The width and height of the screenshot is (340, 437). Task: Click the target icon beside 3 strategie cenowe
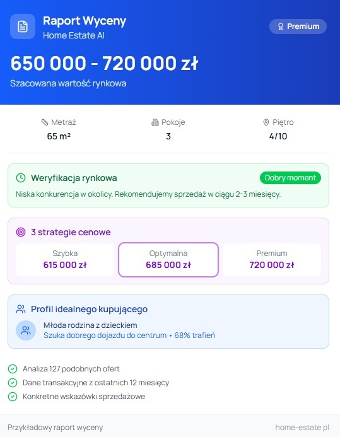point(21,232)
